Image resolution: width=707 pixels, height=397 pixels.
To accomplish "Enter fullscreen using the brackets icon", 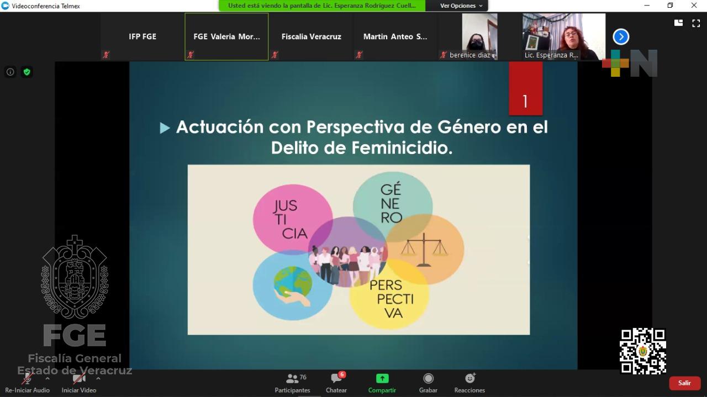I will 695,23.
